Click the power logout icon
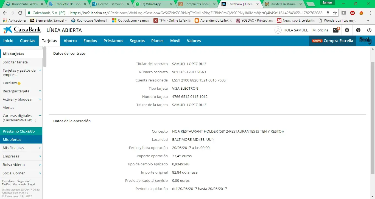This screenshot has height=199, width=375. pyautogui.click(x=369, y=30)
